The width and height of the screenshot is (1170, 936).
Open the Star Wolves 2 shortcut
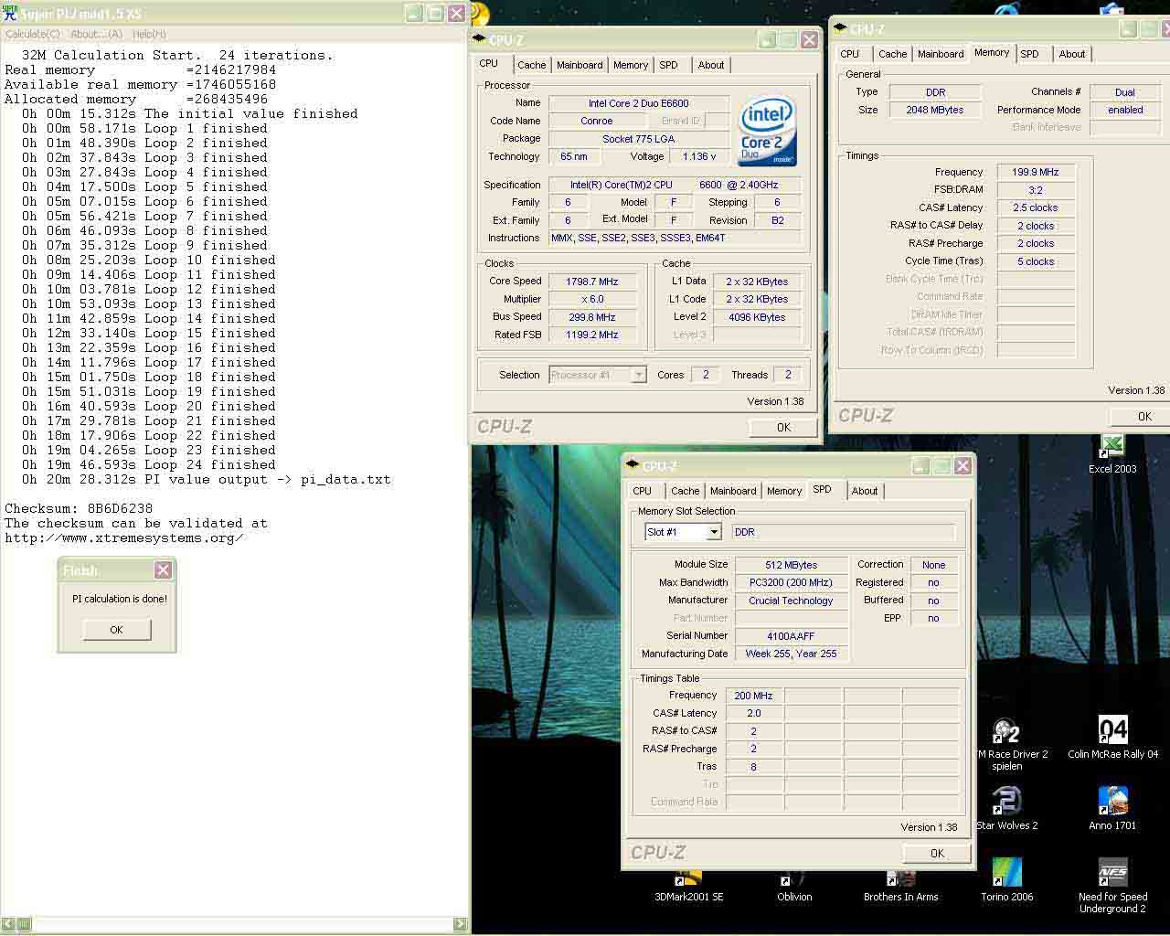coord(1006,808)
